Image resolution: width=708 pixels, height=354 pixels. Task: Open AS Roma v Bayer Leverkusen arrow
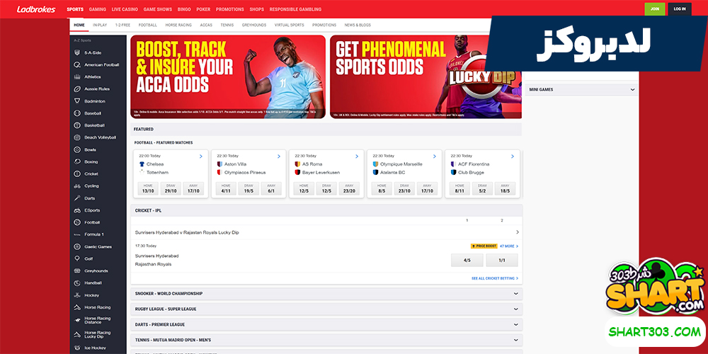[x=357, y=156]
